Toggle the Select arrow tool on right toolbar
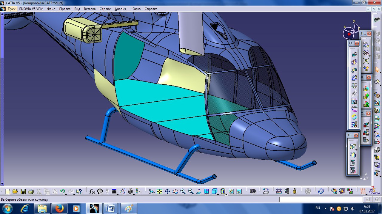Image resolution: width=382 pixels, height=214 pixels. 377,70
